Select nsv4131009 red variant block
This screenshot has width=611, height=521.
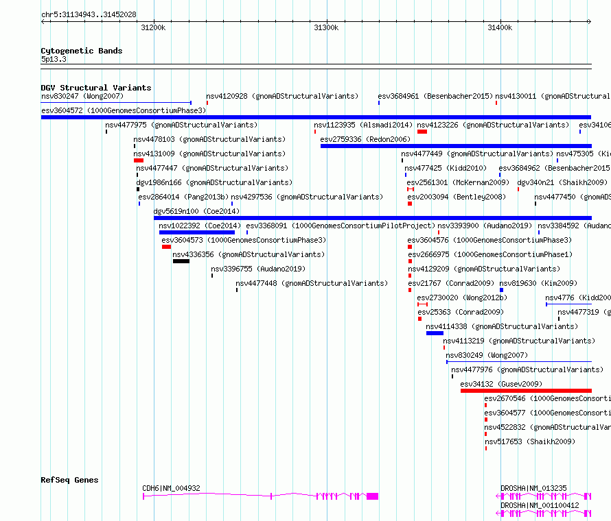(139, 160)
